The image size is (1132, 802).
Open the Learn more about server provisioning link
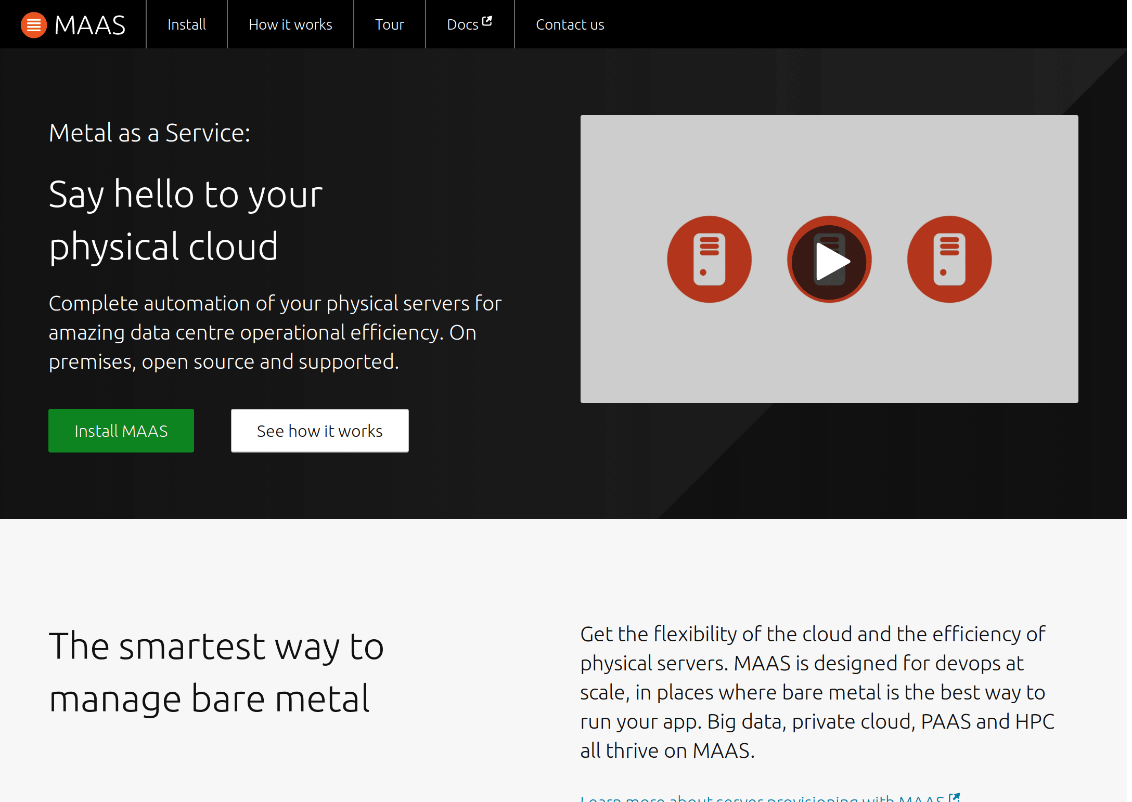762,798
